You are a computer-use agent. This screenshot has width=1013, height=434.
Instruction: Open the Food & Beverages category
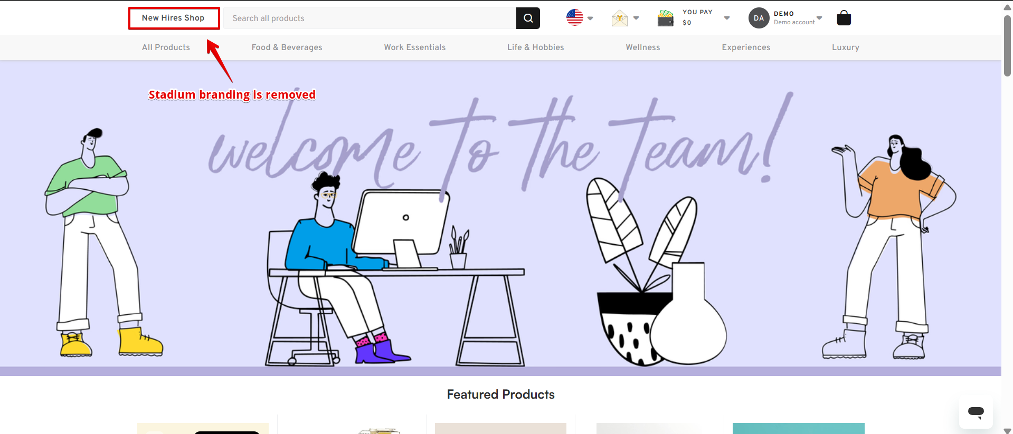click(x=287, y=47)
